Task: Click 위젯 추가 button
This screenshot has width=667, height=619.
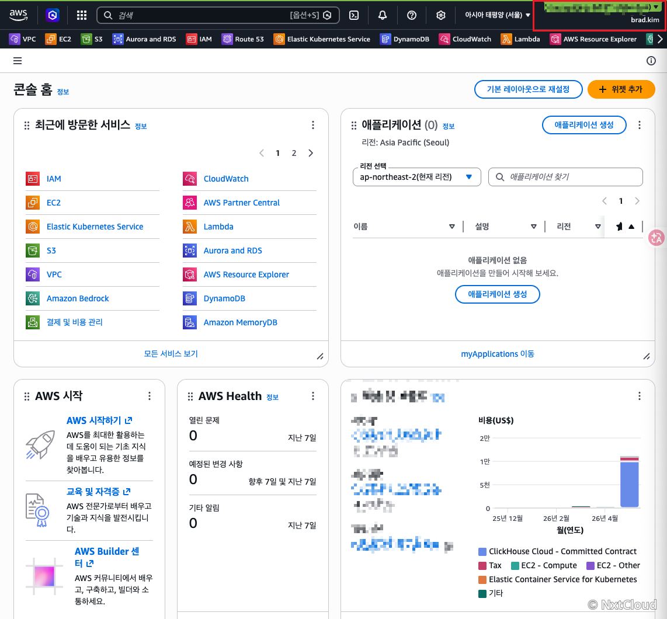Action: coord(621,89)
